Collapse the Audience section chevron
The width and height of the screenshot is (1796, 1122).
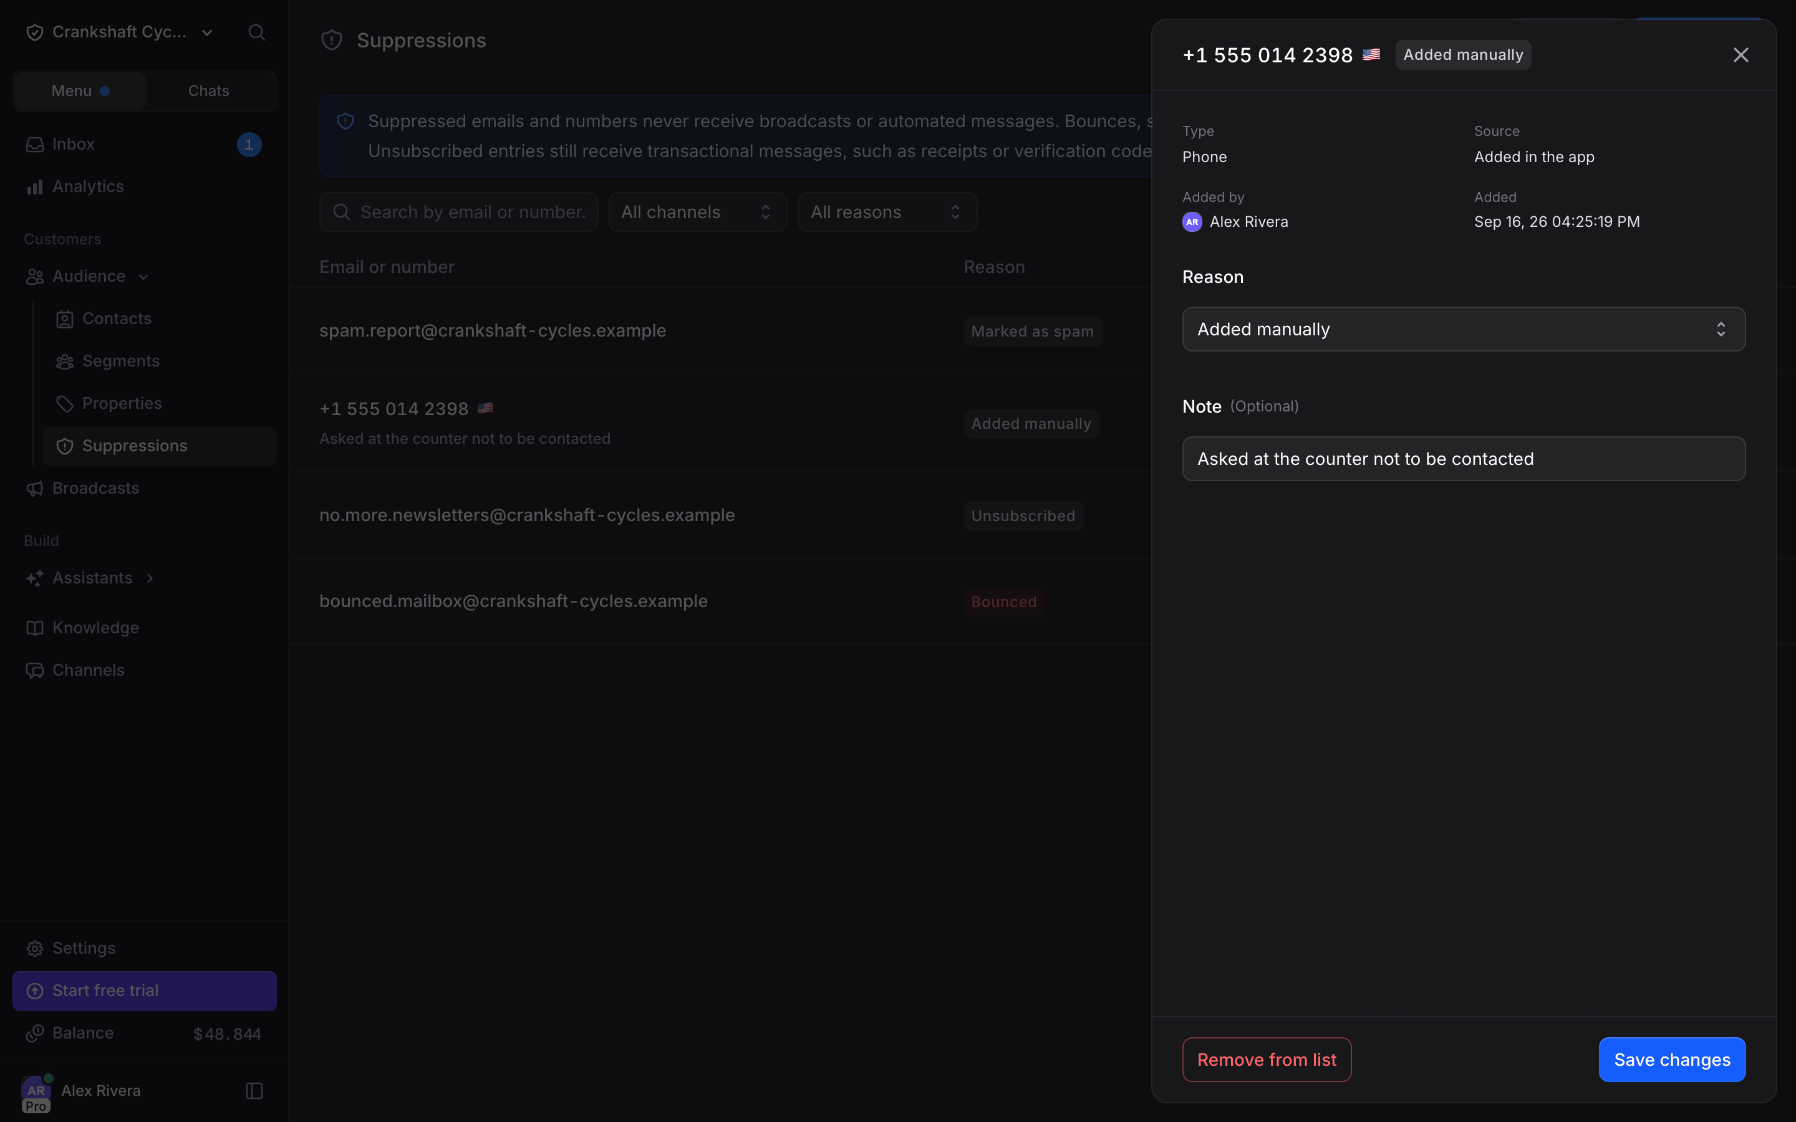(143, 277)
